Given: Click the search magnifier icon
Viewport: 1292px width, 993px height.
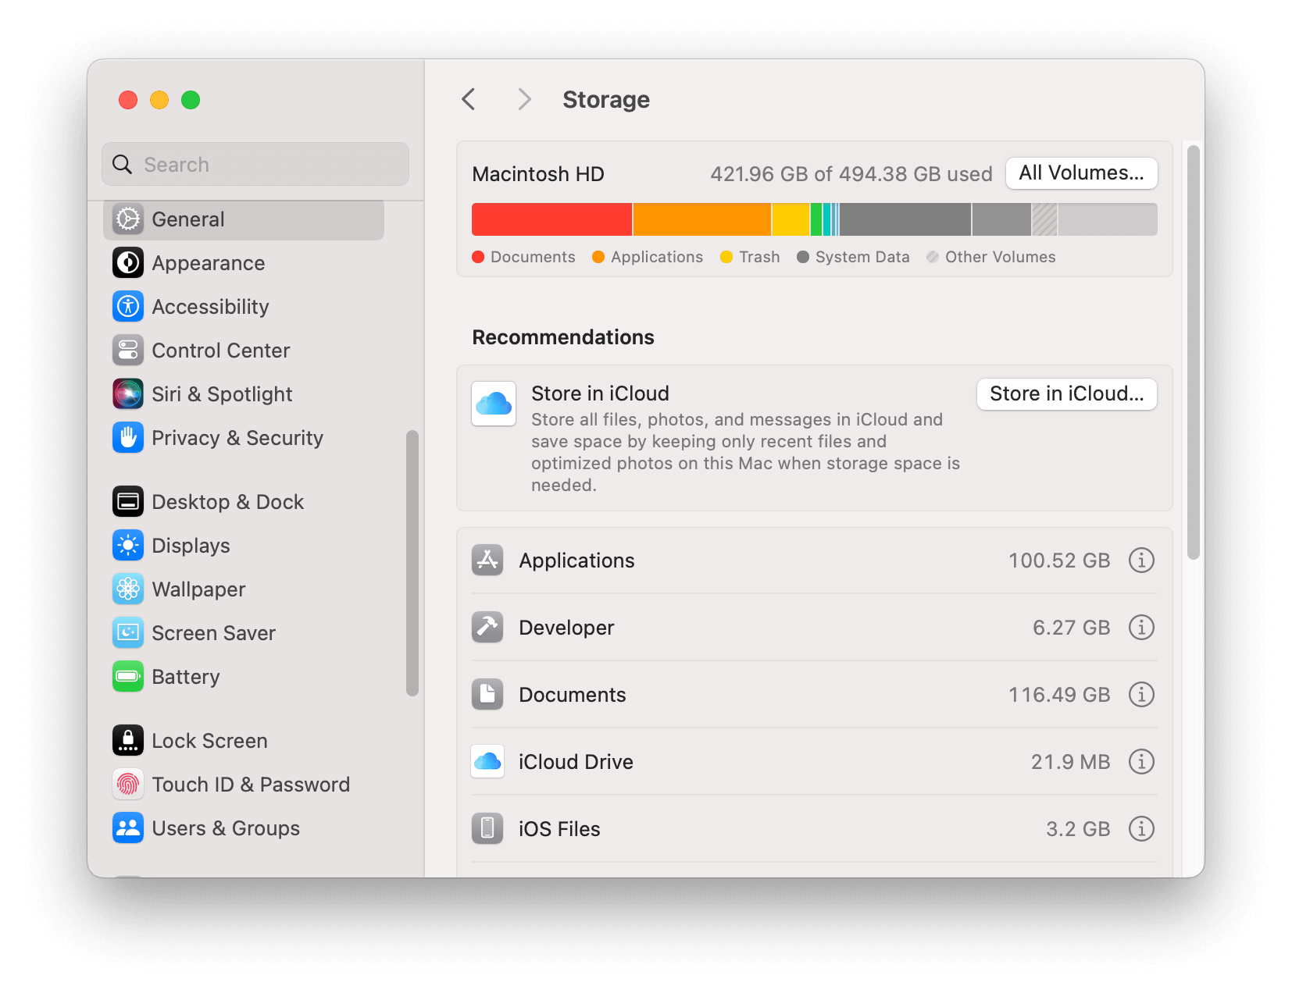Looking at the screenshot, I should coord(123,165).
